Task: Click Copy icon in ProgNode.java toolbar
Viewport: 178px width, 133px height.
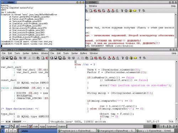Action: (83, 58)
